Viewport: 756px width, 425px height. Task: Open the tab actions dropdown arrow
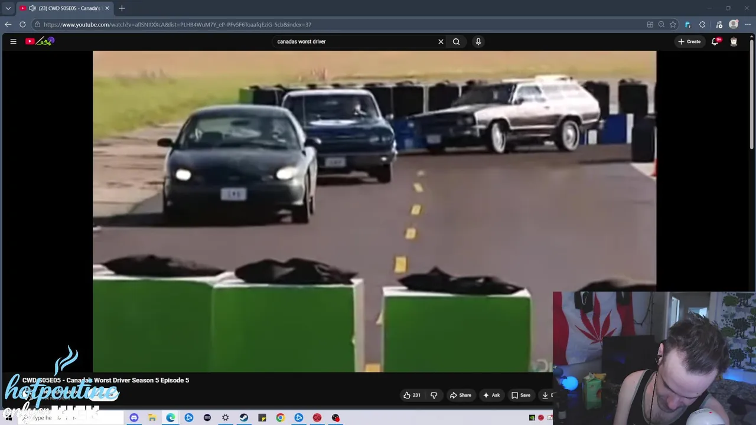point(8,8)
